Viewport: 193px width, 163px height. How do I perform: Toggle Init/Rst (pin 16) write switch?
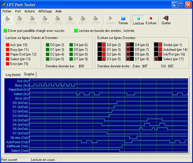[x=158, y=54]
